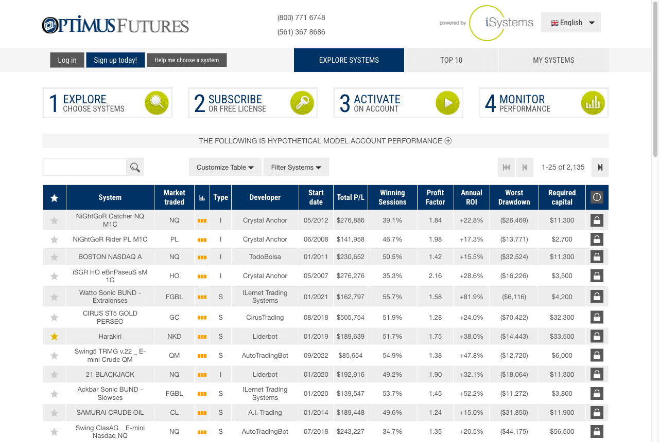This screenshot has width=659, height=442.
Task: Toggle star for 21 BLACKJACK system
Action: tap(54, 375)
